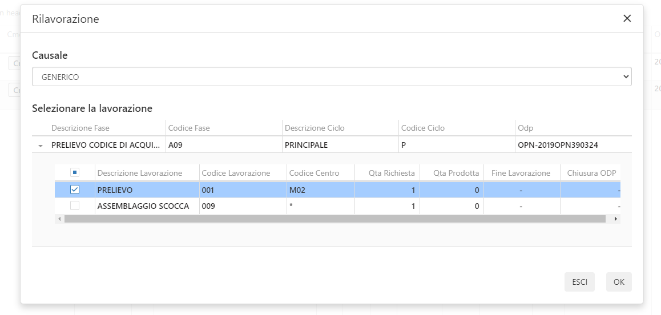Viewport: 661px width, 315px height.
Task: Uncheck the PRELIEVO row checkbox
Action: pos(75,189)
